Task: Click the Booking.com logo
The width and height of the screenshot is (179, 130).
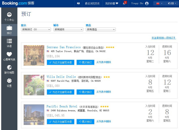Action: coord(18,3)
